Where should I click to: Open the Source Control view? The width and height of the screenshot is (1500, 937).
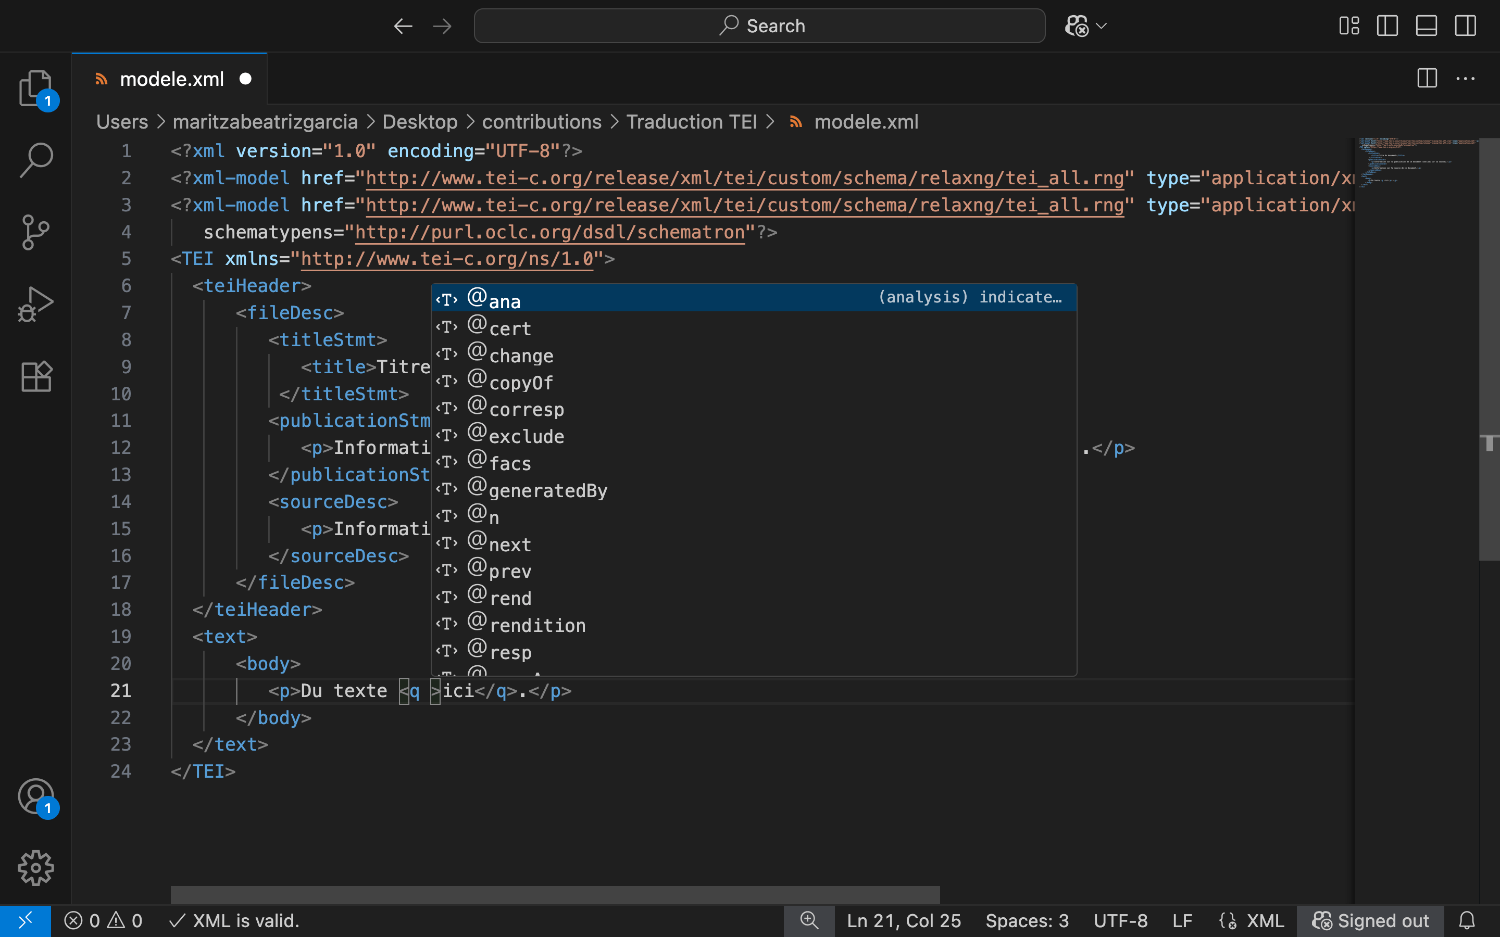click(35, 232)
